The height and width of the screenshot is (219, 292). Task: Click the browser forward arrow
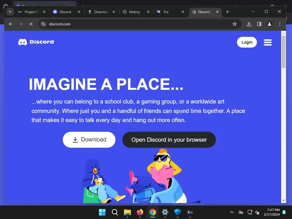click(x=21, y=24)
